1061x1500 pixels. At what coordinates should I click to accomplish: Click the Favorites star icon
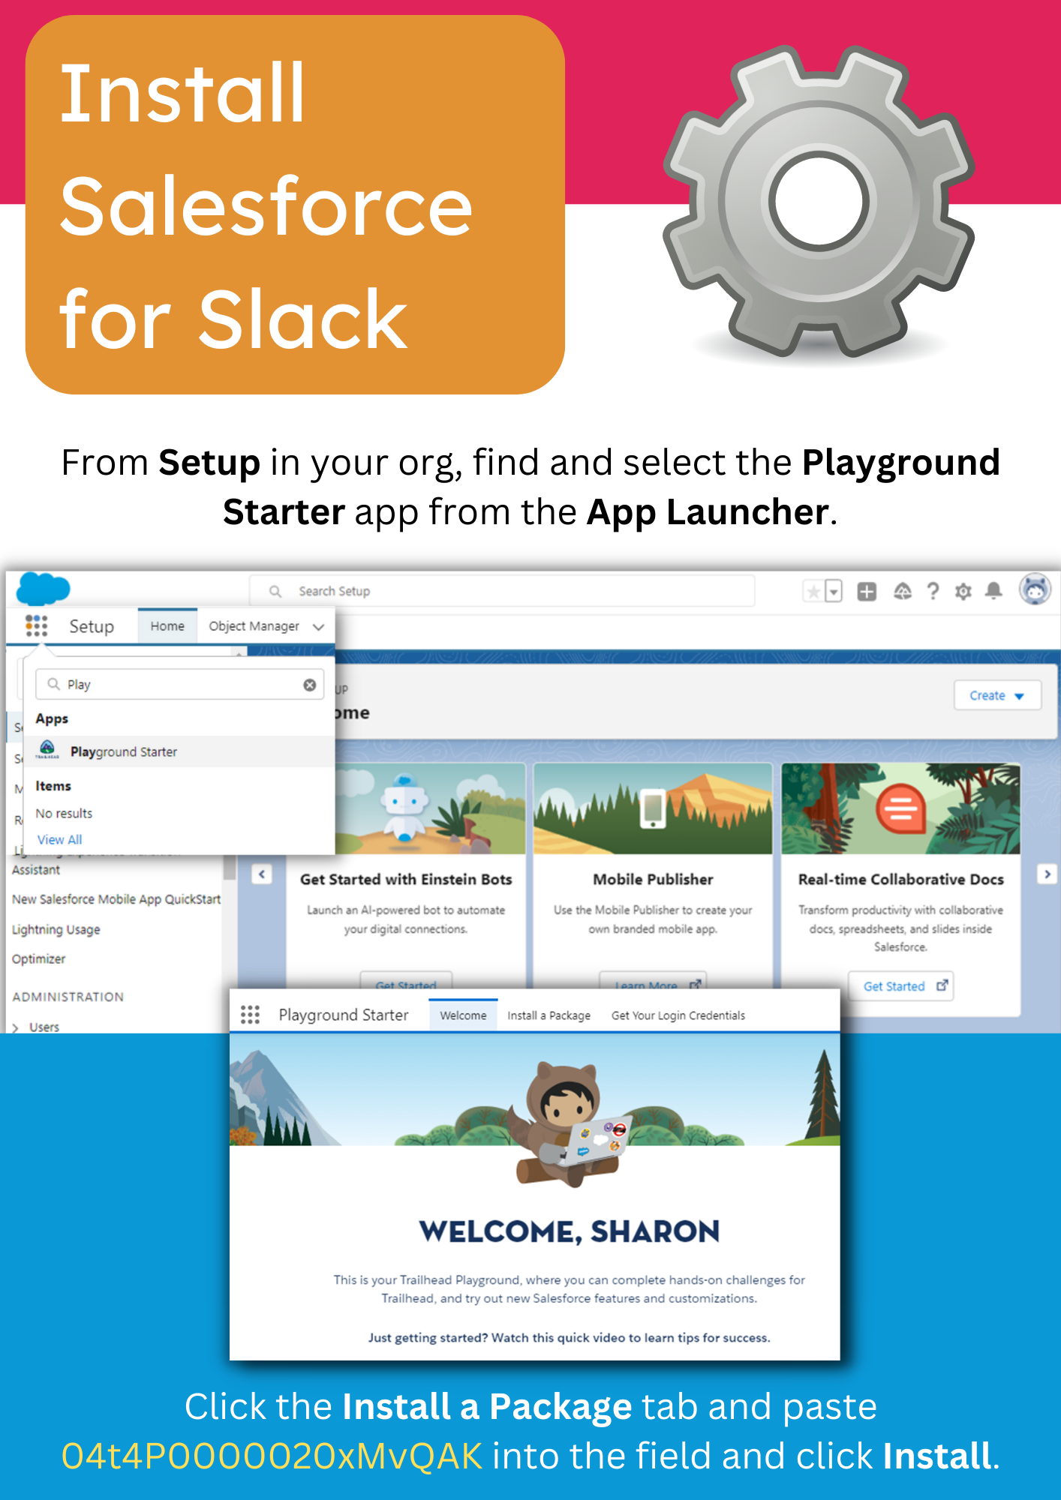(x=813, y=591)
